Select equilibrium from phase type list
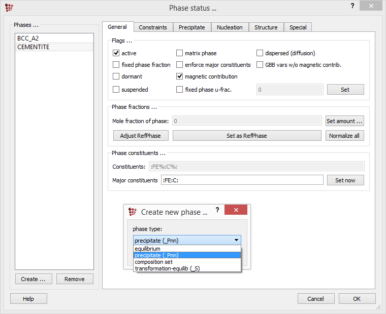The width and height of the screenshot is (386, 314). 147,249
